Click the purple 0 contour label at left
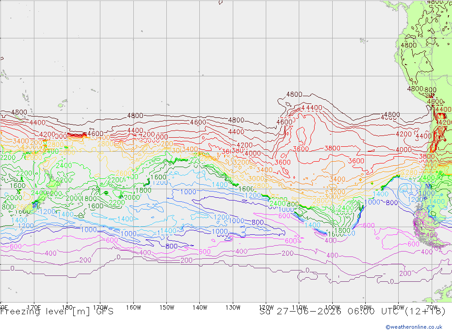 12,268
